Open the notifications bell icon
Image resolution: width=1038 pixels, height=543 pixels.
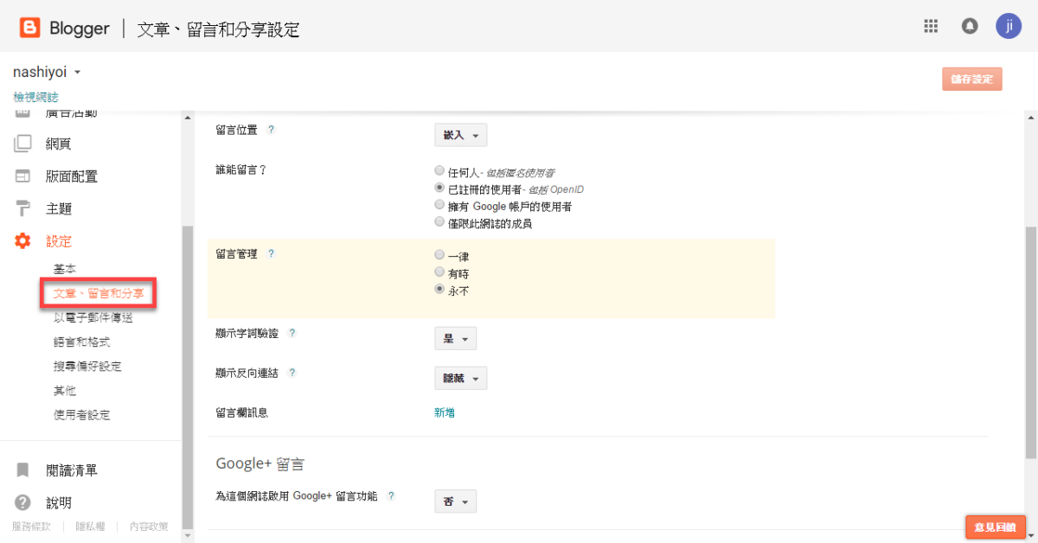coord(970,26)
